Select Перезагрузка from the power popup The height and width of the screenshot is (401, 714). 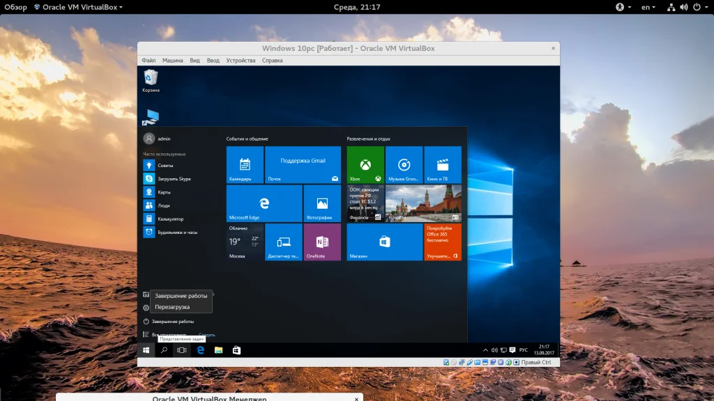pyautogui.click(x=172, y=307)
